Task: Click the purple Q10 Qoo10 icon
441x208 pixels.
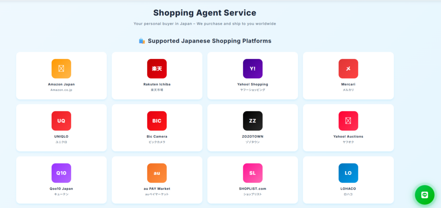Action: pos(61,173)
